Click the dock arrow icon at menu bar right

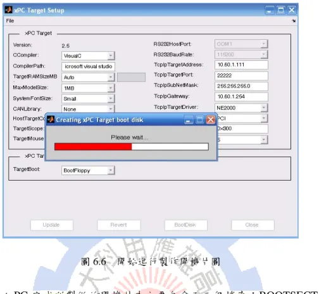[294, 21]
